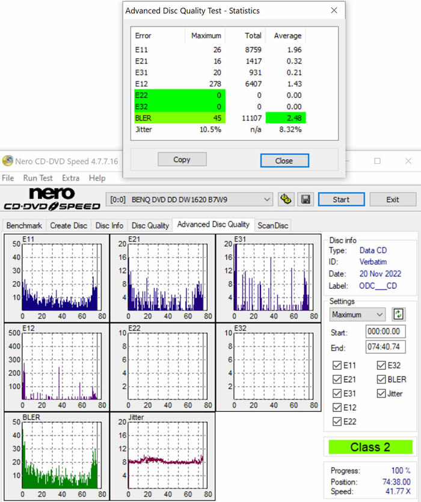Click the Average column header

286,35
